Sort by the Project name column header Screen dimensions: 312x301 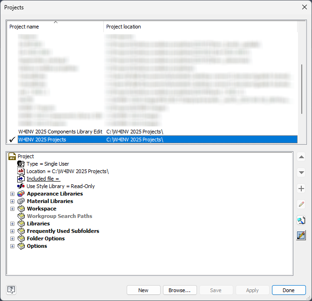[x=55, y=27]
